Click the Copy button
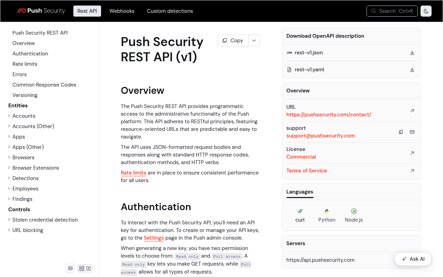Screen dimensions: 443x277 [x=233, y=41]
